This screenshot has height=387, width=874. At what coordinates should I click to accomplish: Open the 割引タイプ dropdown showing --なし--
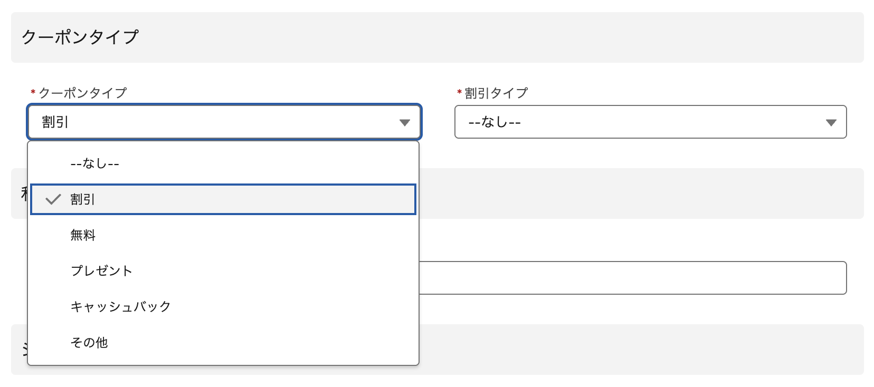tap(650, 122)
